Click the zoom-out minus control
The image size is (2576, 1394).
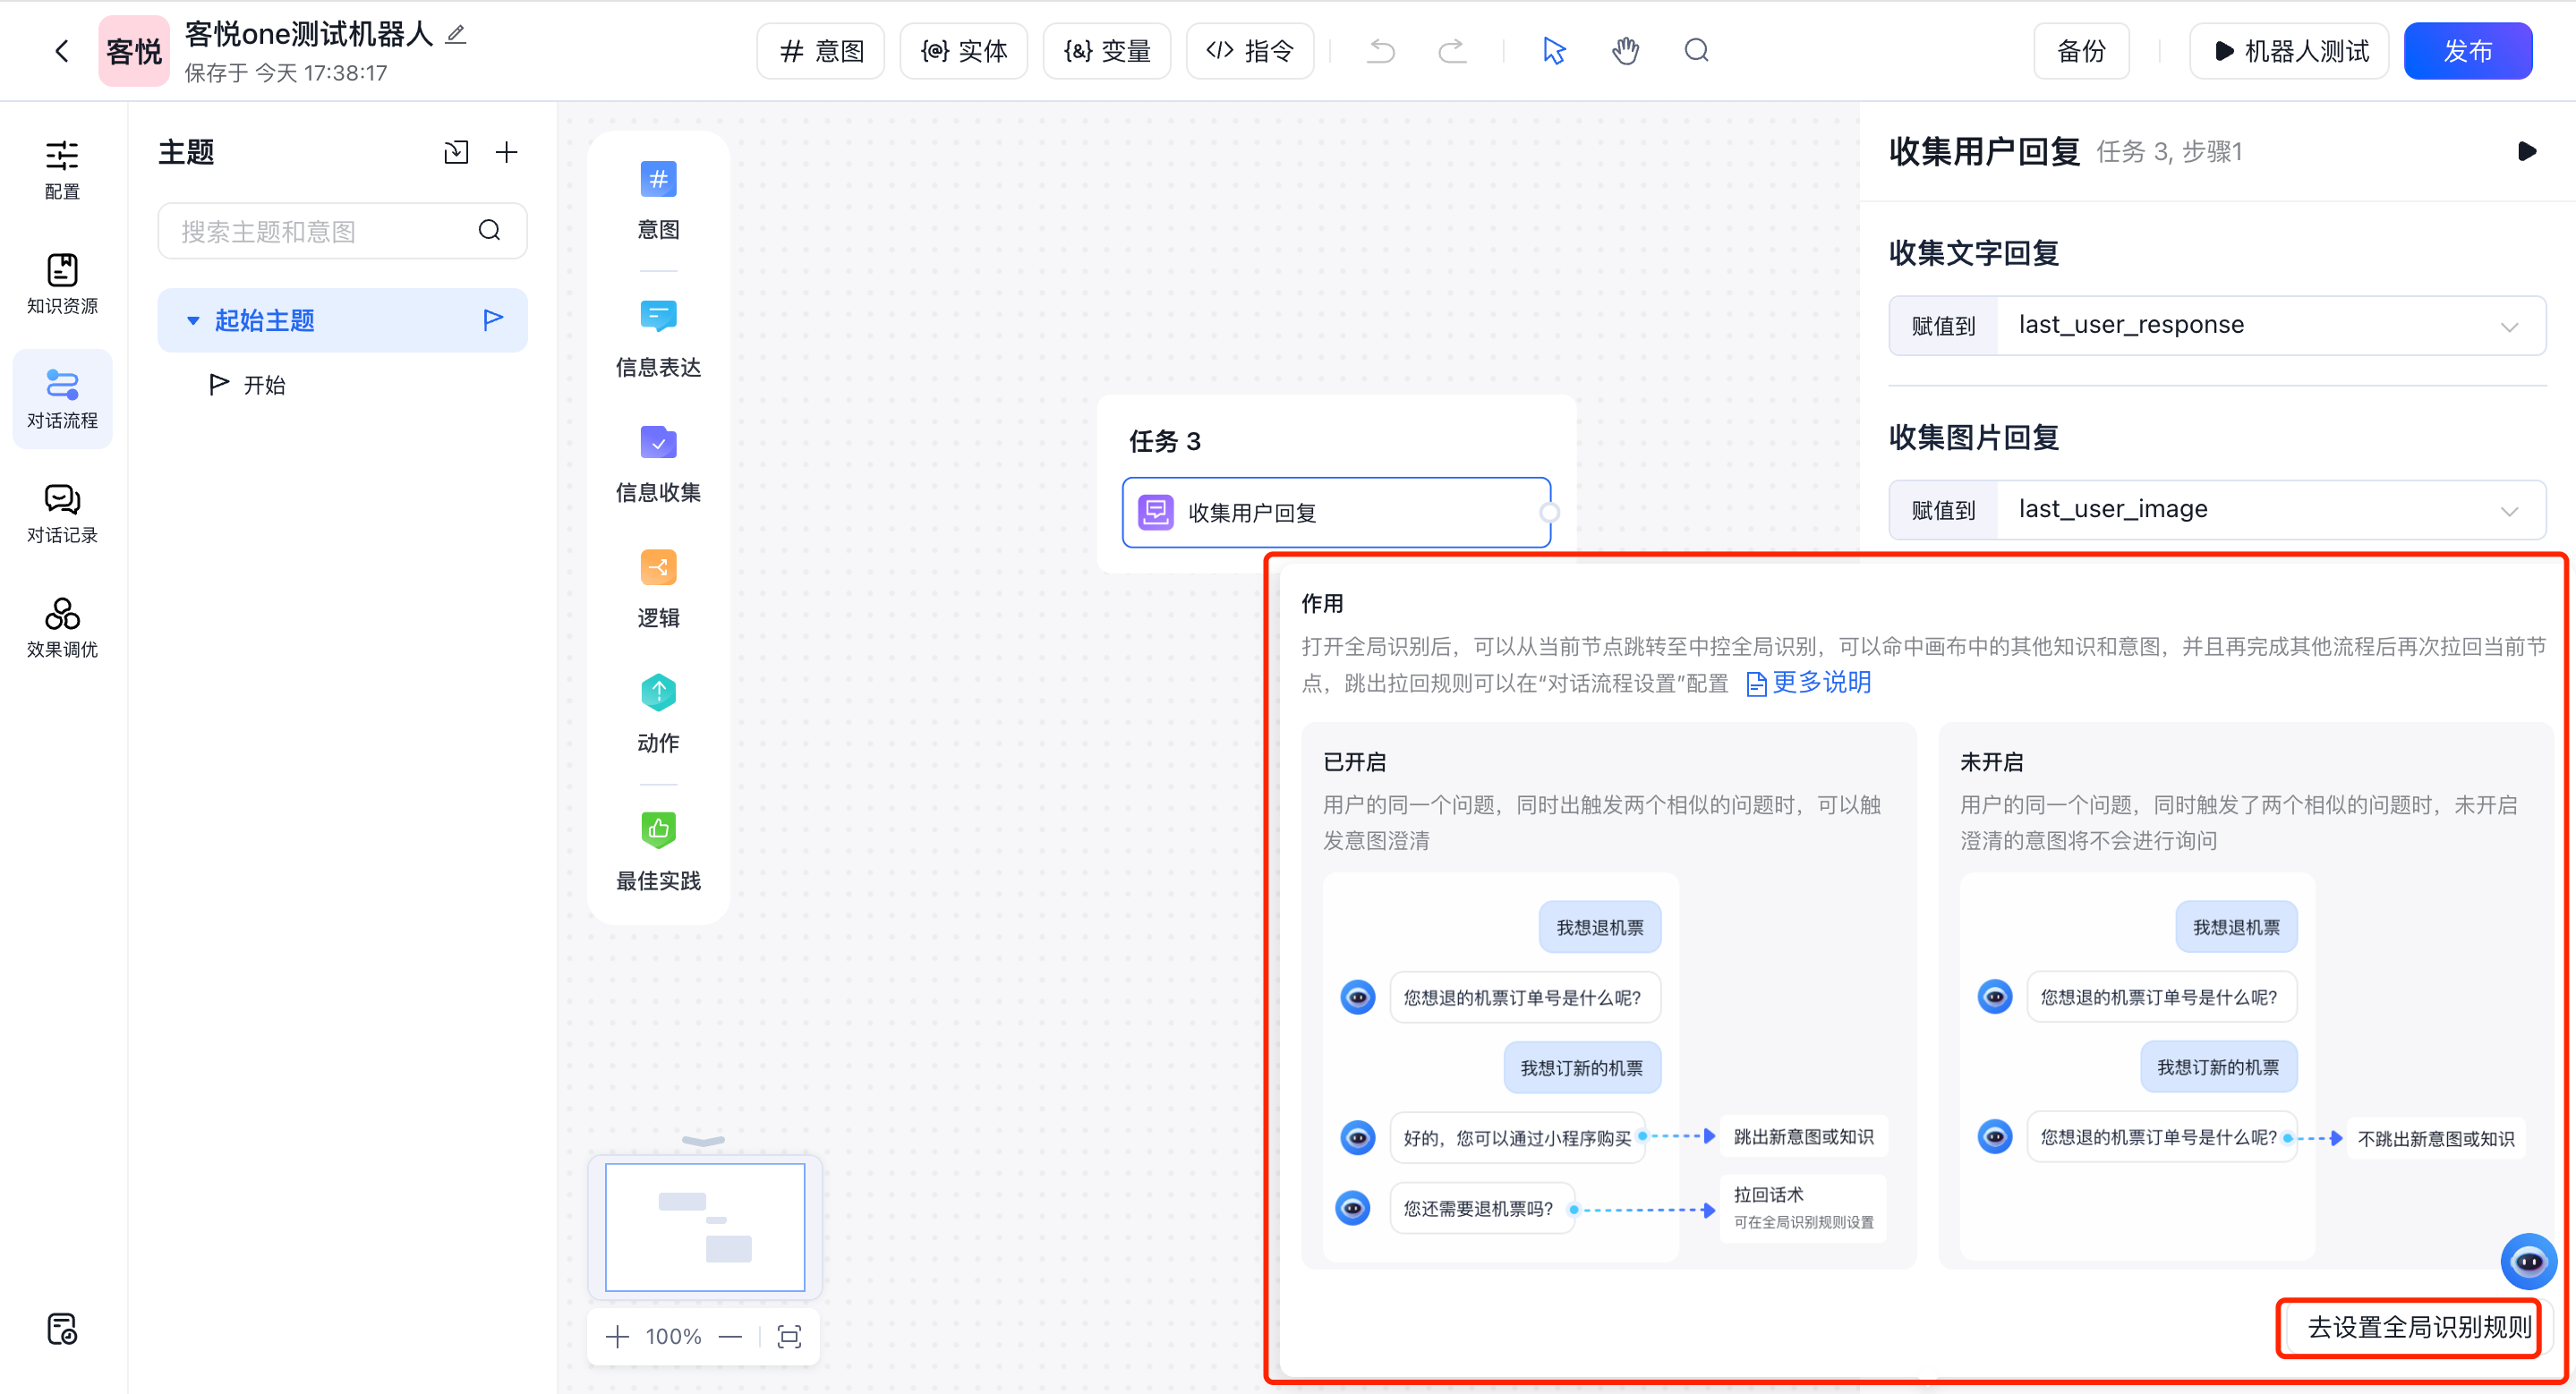point(731,1336)
